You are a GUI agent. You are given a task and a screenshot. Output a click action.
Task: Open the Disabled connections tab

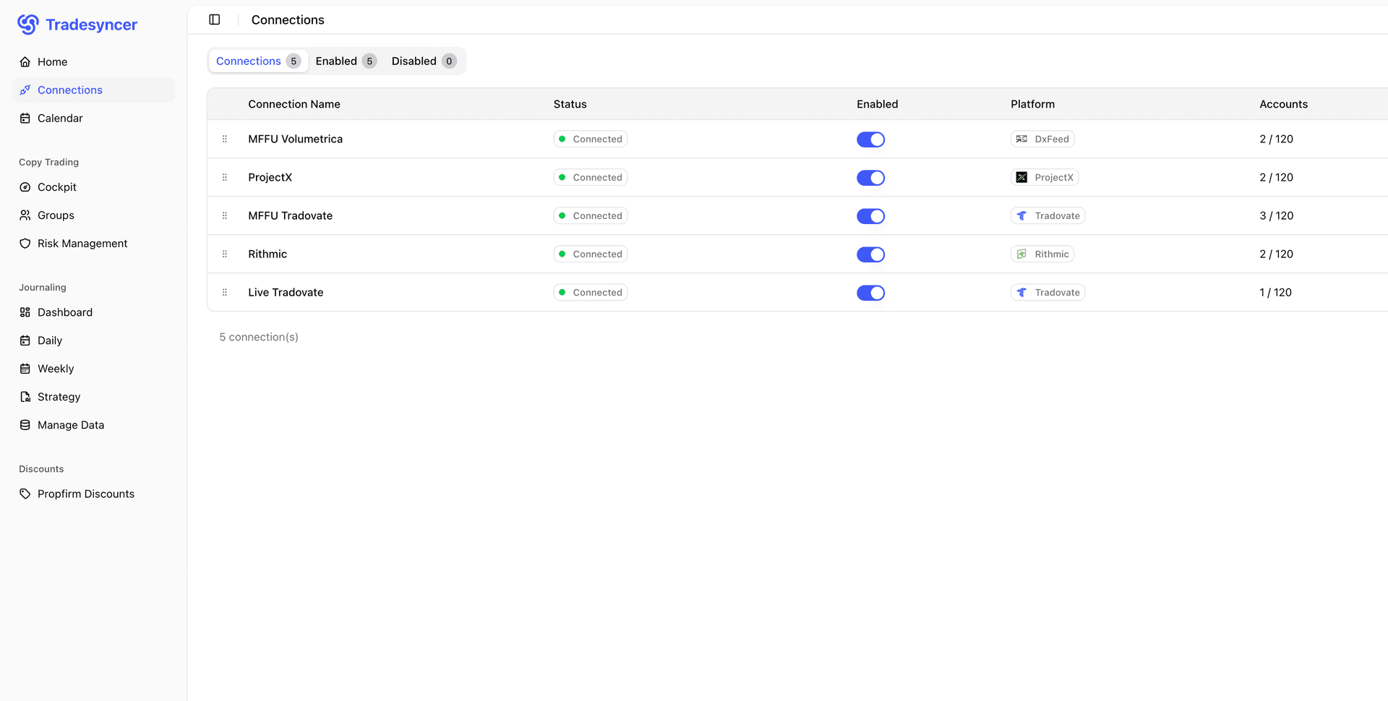pos(423,61)
